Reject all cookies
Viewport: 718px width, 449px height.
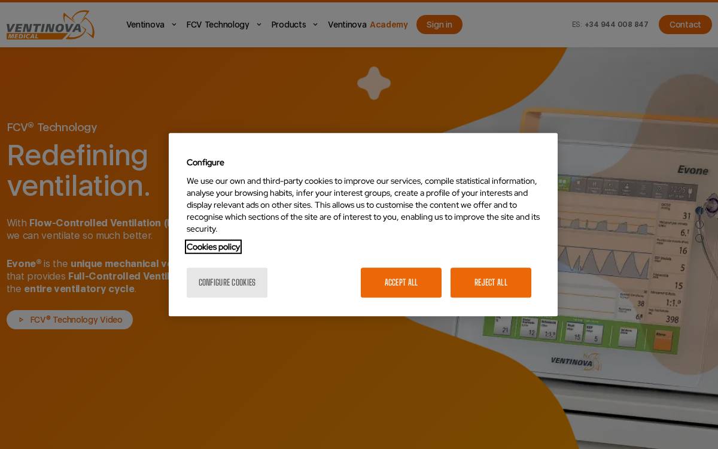(x=491, y=283)
